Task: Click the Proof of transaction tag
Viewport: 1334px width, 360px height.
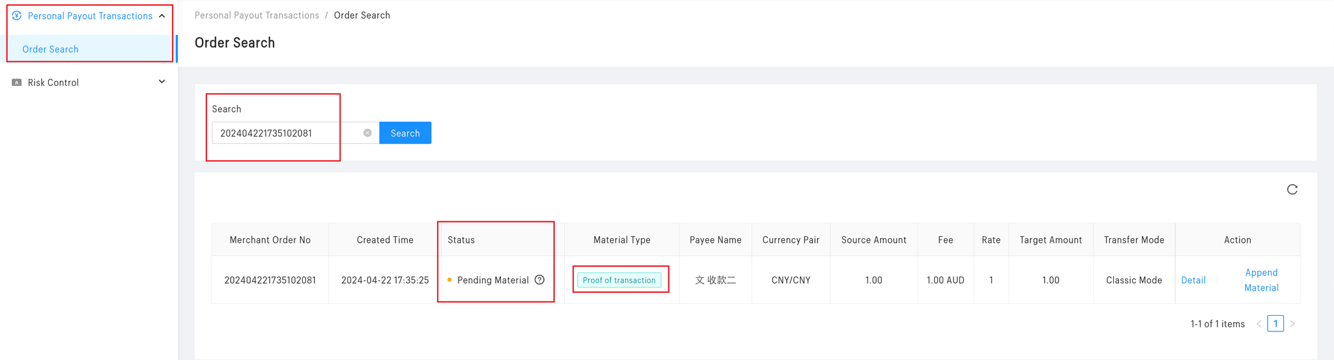Action: pyautogui.click(x=619, y=280)
